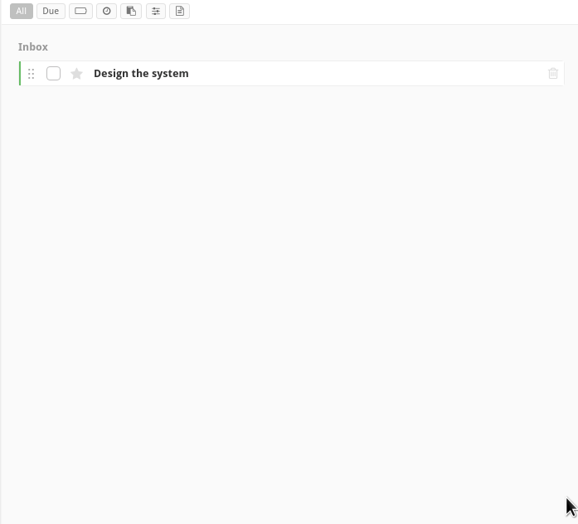The image size is (578, 524).
Task: Click the green priority stripe on task
Action: pos(20,74)
